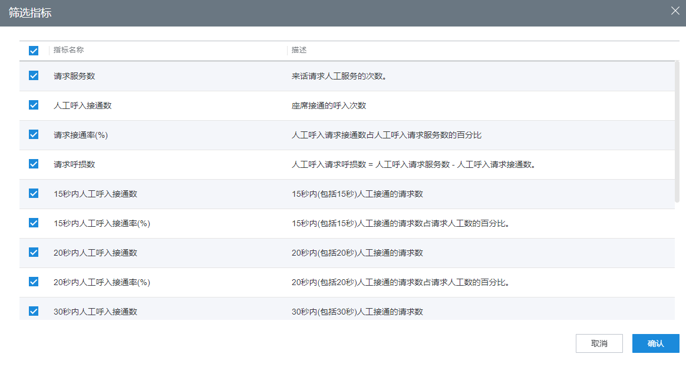The image size is (686, 367).
Task: Click description 人工呼入请求接通数占人工呼入请求服务数的百分比
Action: [387, 135]
